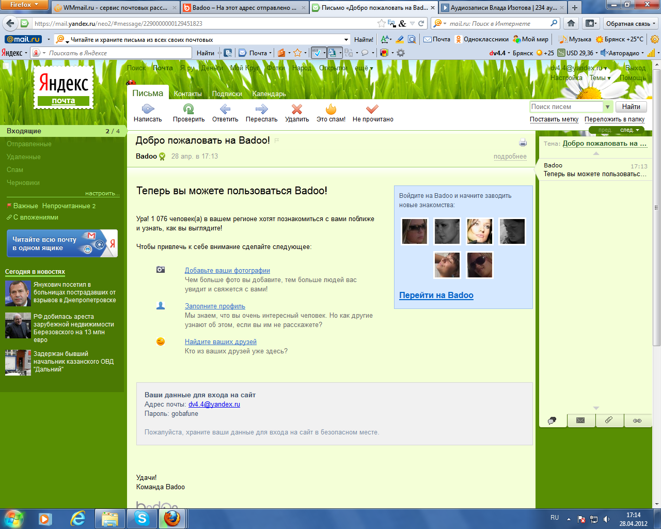Go back with the browser back arrow

[x=10, y=23]
